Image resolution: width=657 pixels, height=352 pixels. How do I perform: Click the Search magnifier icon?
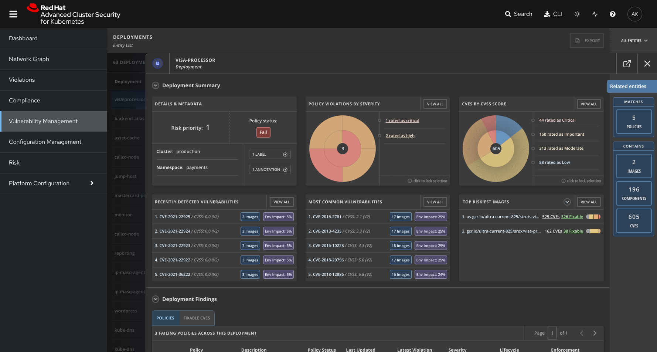pyautogui.click(x=508, y=14)
